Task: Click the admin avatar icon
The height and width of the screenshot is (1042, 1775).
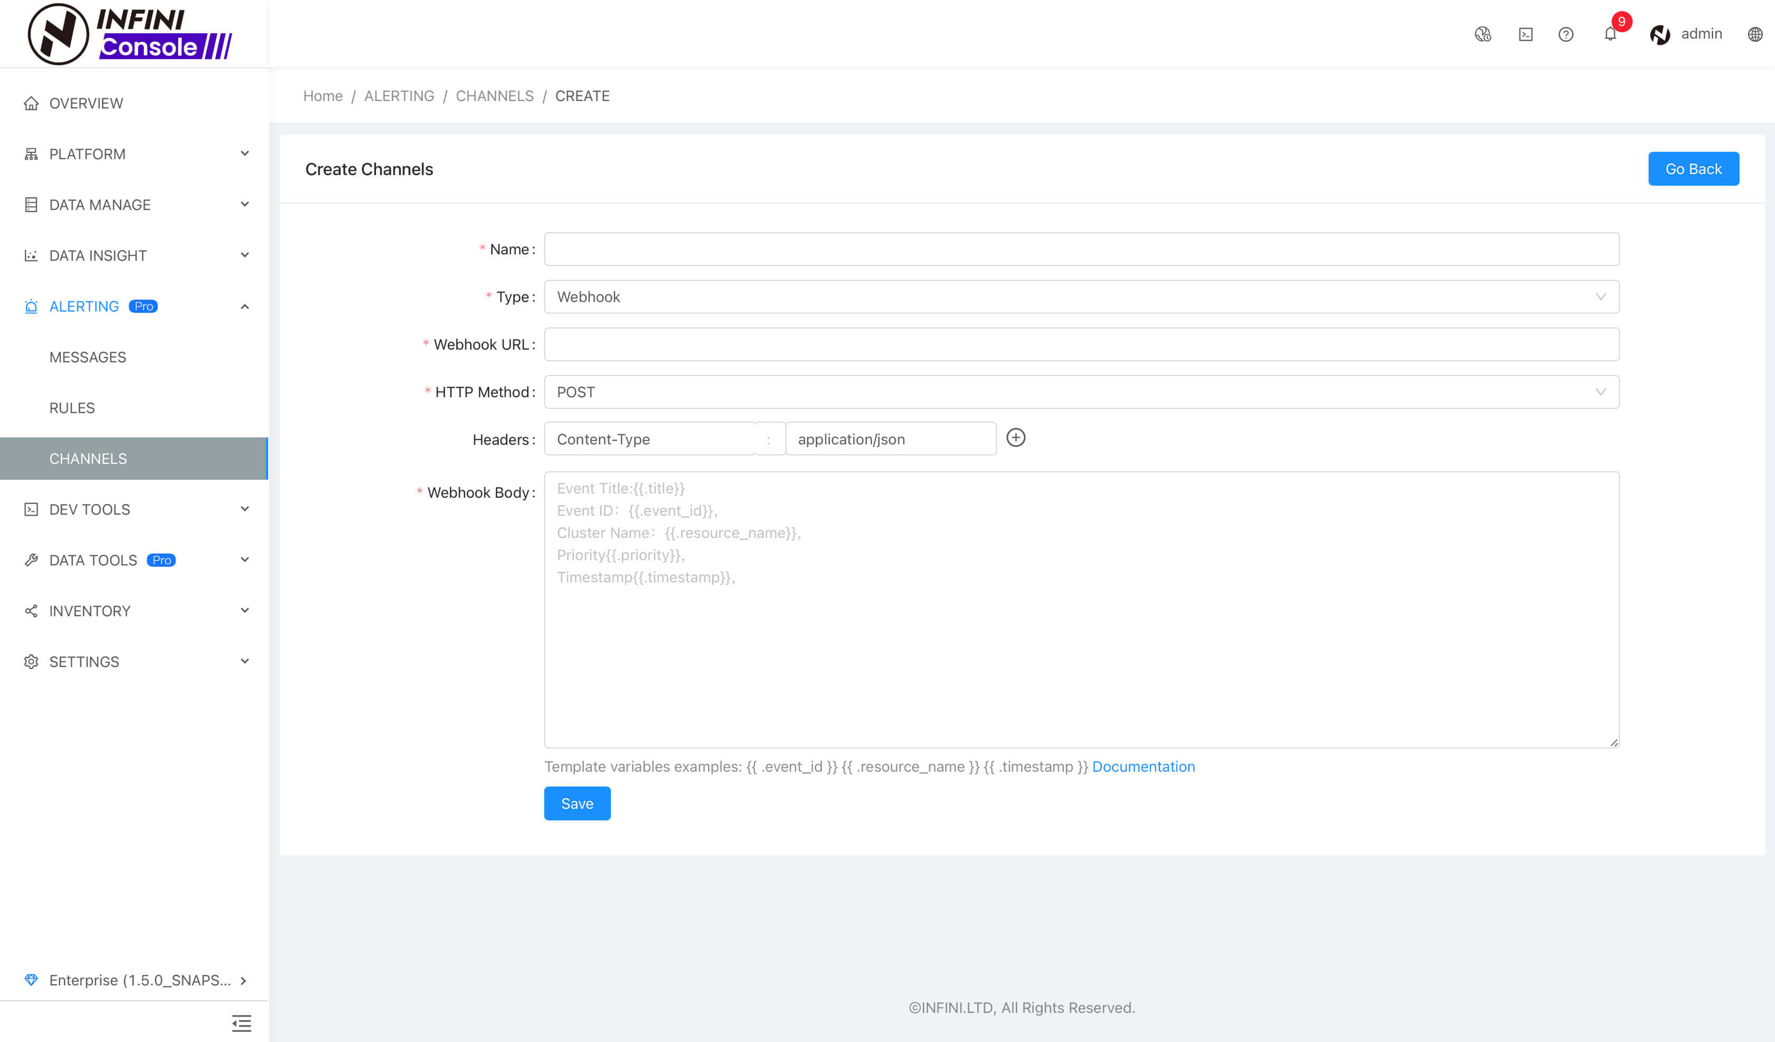Action: pyautogui.click(x=1660, y=34)
